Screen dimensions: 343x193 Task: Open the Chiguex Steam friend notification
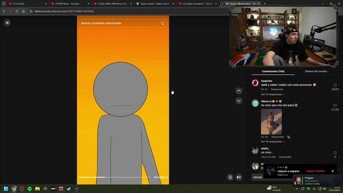(x=318, y=180)
